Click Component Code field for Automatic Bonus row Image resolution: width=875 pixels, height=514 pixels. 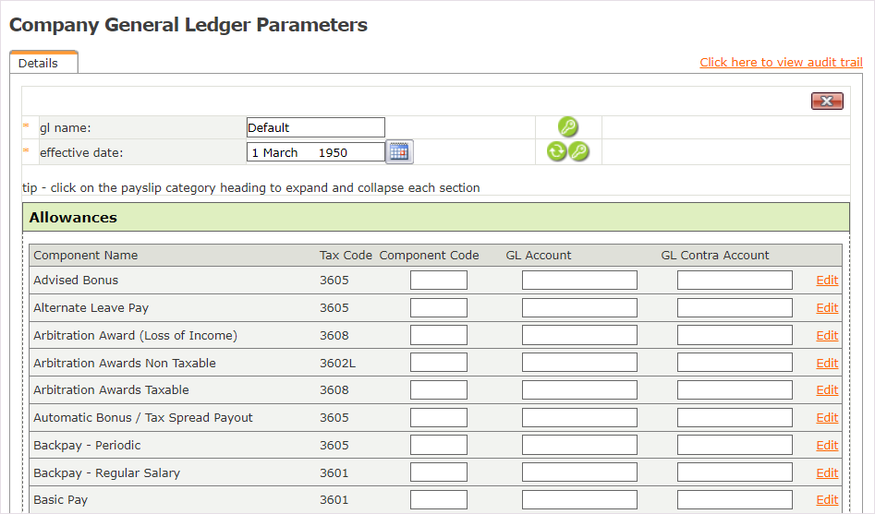pos(438,418)
